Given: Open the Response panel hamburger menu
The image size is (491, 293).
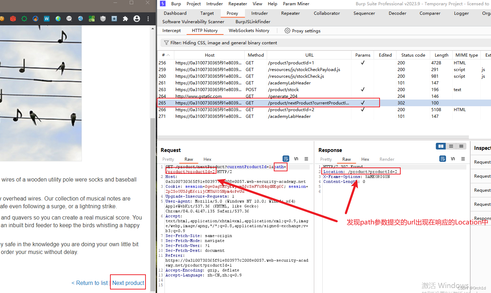Looking at the screenshot, I should pos(463,159).
